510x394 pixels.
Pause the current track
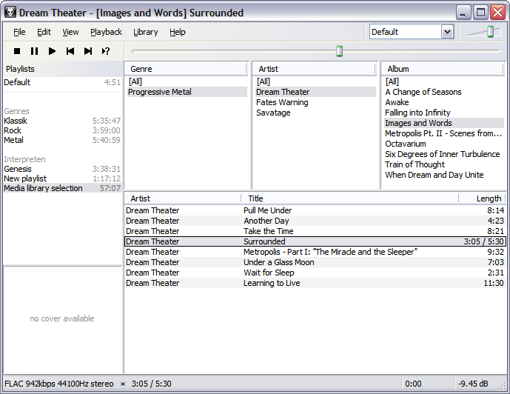34,51
